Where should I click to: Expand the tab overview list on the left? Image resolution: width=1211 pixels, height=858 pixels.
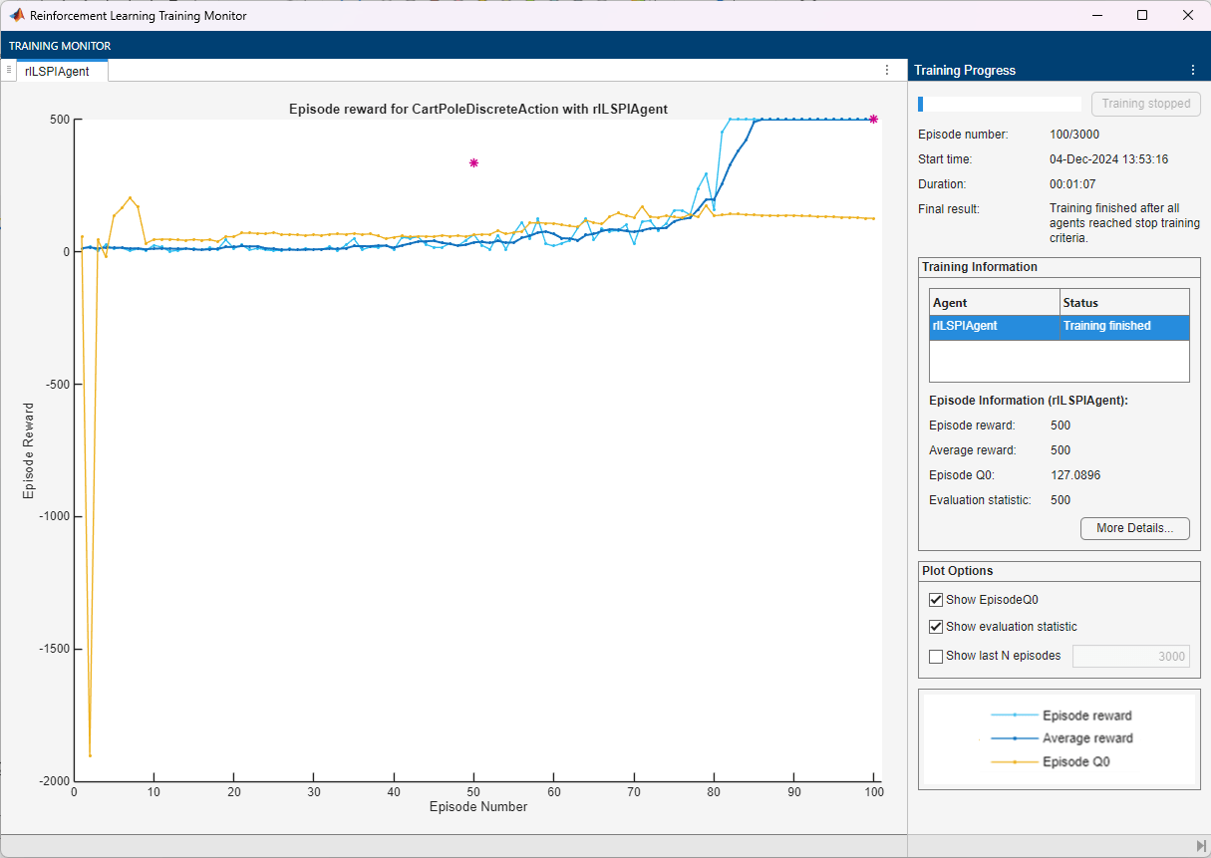tap(11, 70)
